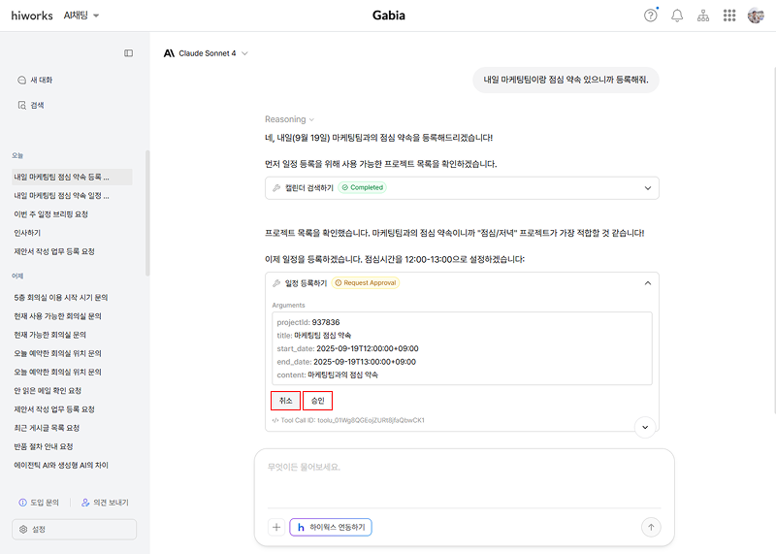Collapse the sidebar panel icon
Image resolution: width=776 pixels, height=554 pixels.
coord(128,53)
